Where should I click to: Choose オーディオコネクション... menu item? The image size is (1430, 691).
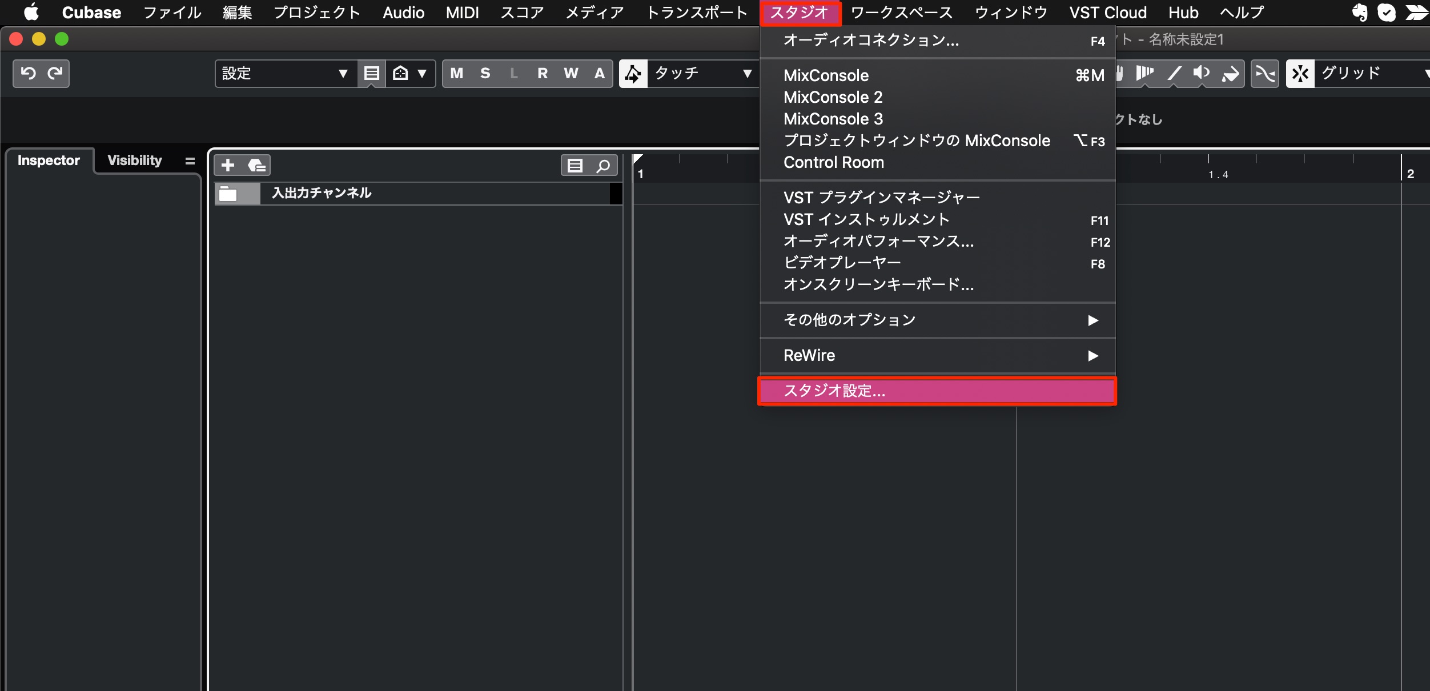(x=938, y=40)
